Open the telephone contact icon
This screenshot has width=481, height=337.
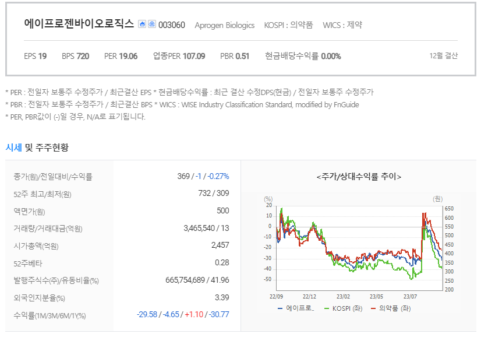coord(152,24)
